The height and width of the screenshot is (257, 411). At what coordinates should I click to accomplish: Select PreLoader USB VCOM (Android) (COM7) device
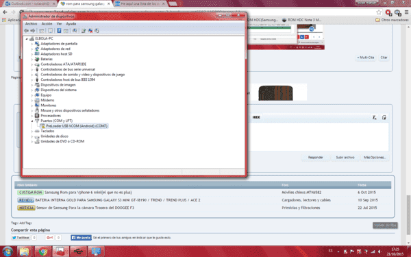[77, 126]
